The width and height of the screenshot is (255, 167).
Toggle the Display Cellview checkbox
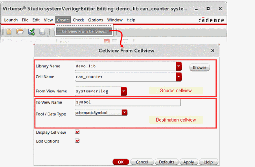tap(78, 132)
